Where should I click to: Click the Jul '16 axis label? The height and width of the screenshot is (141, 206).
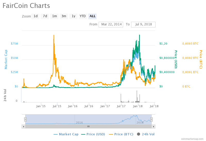(x=89, y=106)
